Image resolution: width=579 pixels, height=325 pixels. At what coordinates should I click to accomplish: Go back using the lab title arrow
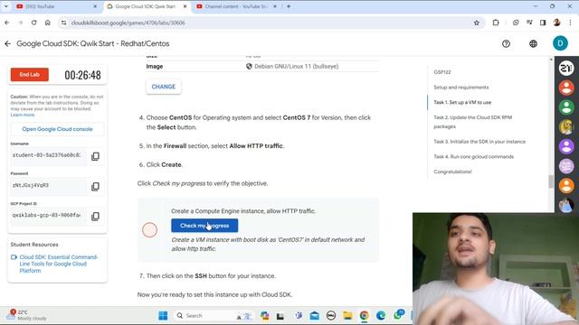8,43
